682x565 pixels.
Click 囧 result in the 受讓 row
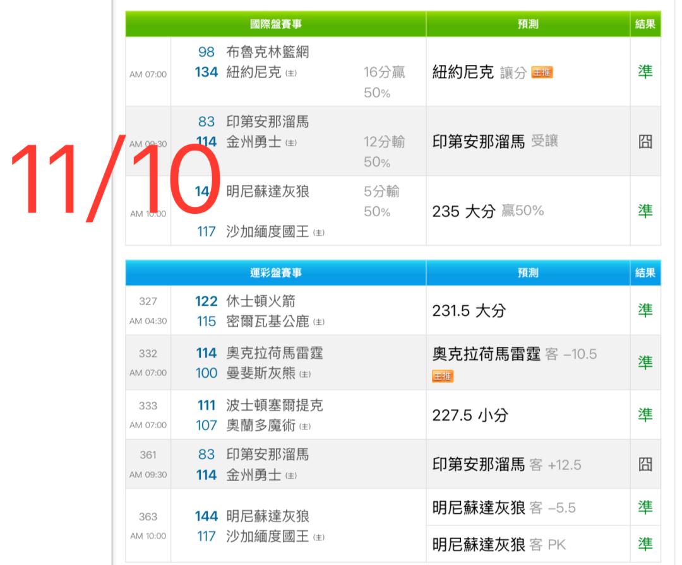point(645,142)
